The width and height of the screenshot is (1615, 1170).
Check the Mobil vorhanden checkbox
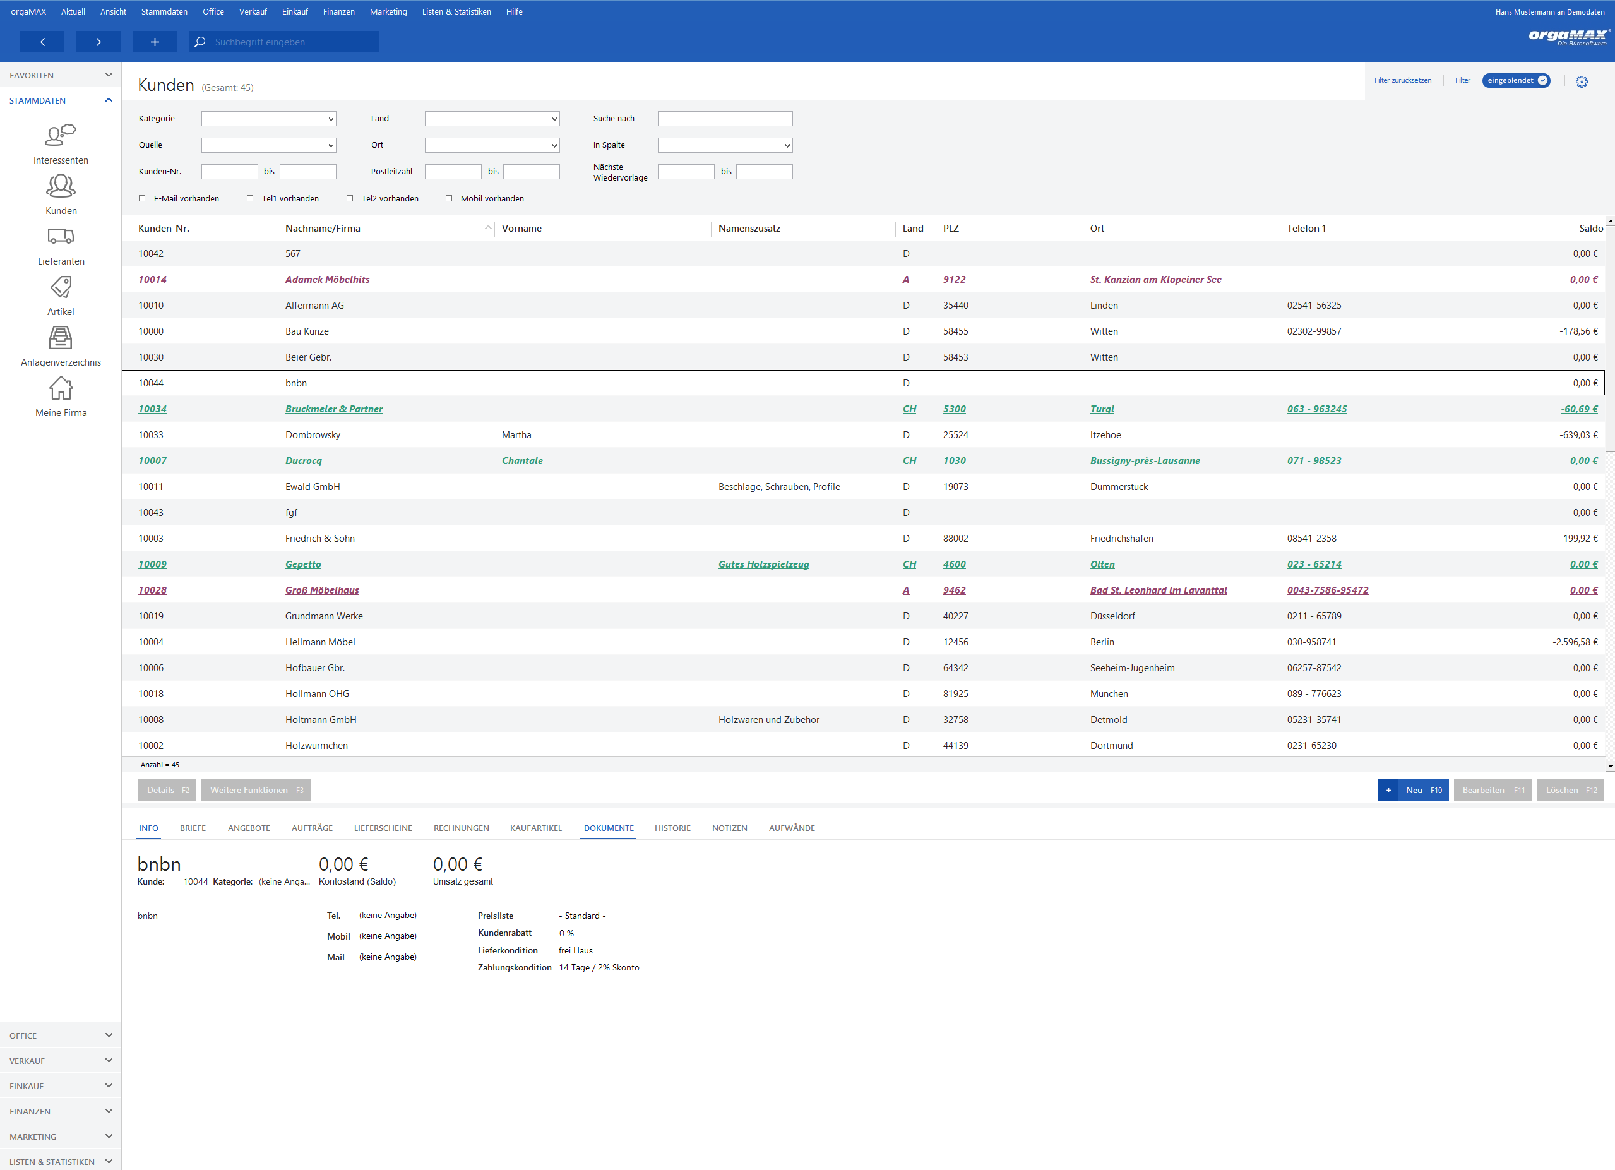click(449, 199)
